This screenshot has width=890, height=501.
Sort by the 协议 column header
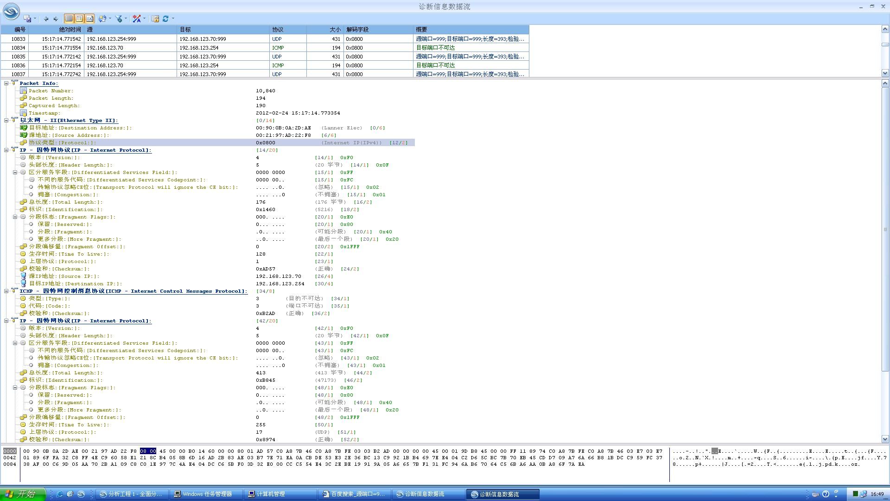(287, 29)
